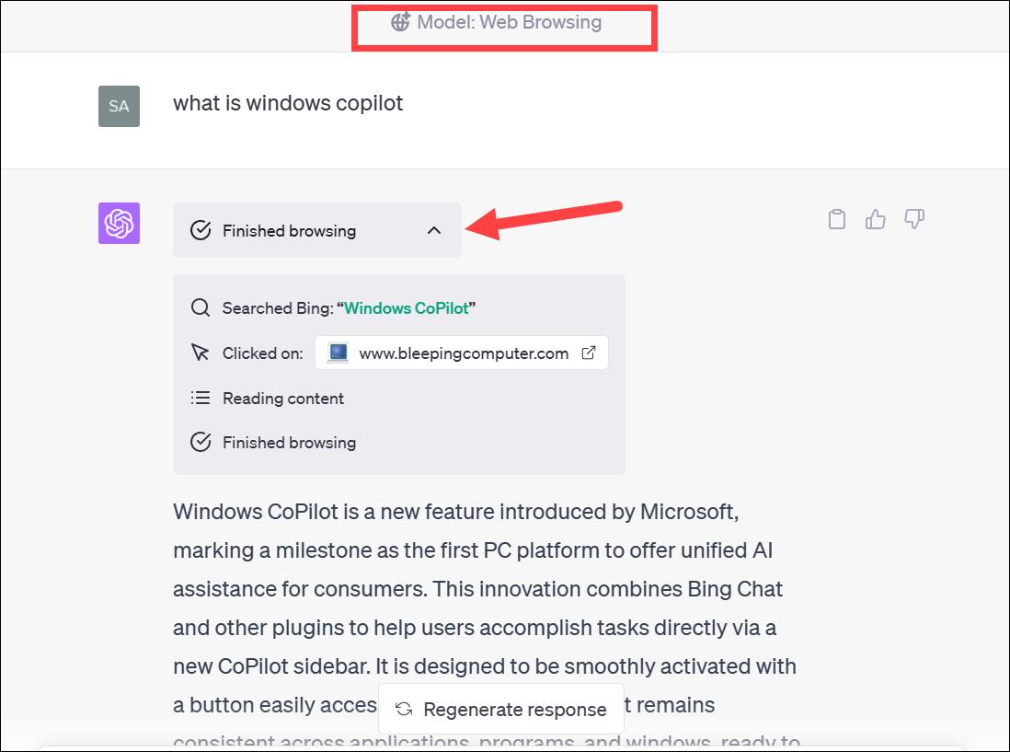Click Regenerate response button
Screen dimensions: 1010x752
[501, 709]
